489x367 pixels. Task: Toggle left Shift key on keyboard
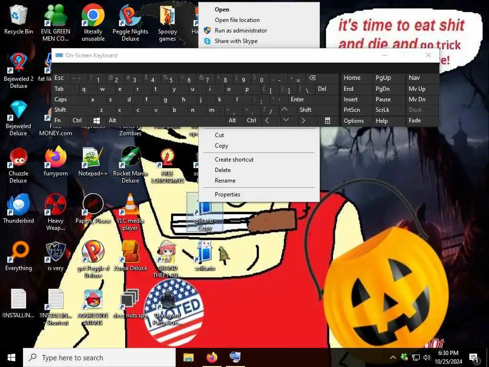[75, 110]
